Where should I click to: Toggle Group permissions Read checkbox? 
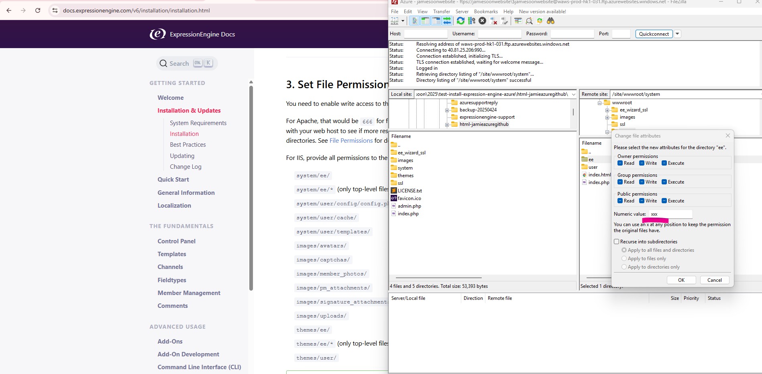pyautogui.click(x=620, y=182)
